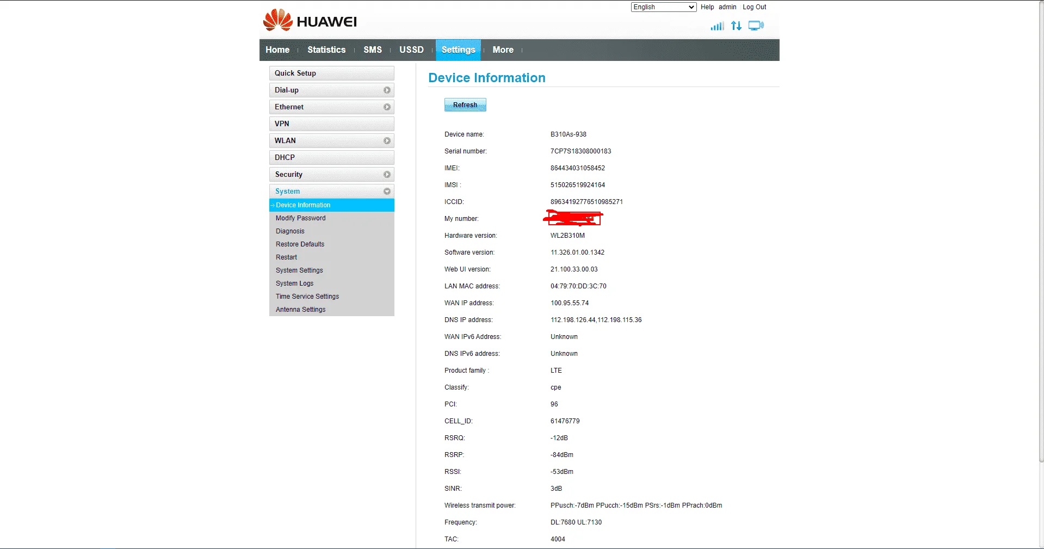Expand the WLAN section arrow
Screen dimensions: 1044x549
(387, 141)
